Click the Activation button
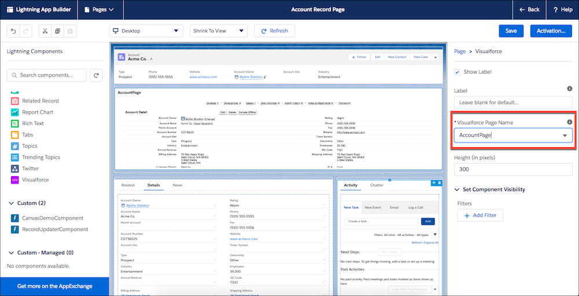The width and height of the screenshot is (579, 296). [551, 31]
